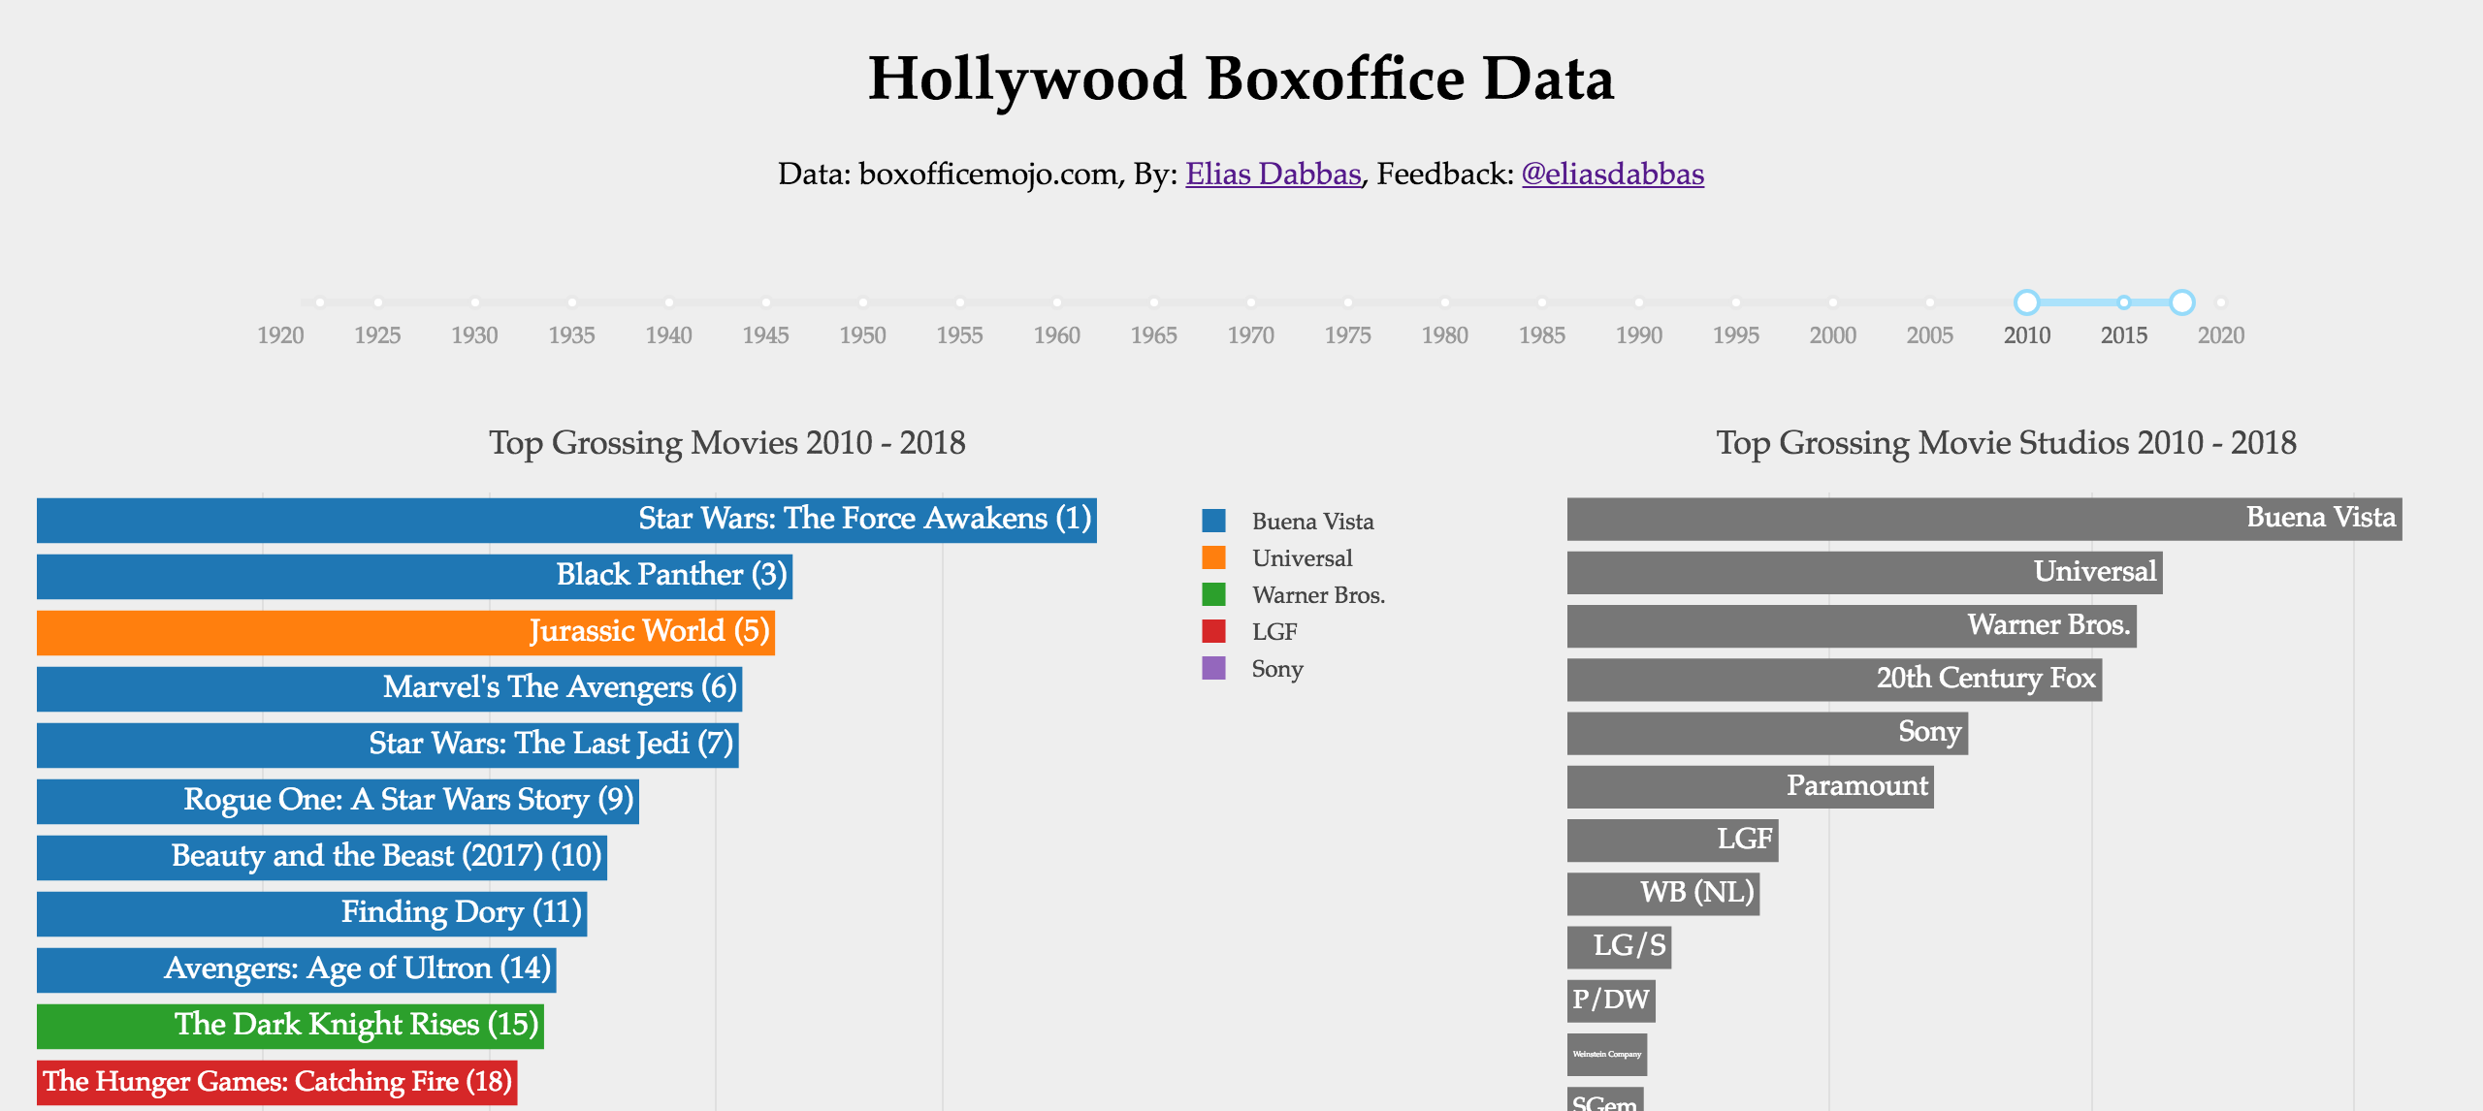The height and width of the screenshot is (1111, 2483).
Task: Click the red Hunger Games: Catching Fire bar
Action: tap(277, 1082)
